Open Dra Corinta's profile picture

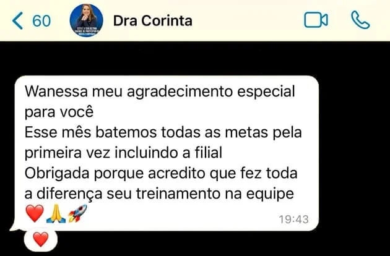coord(86,20)
